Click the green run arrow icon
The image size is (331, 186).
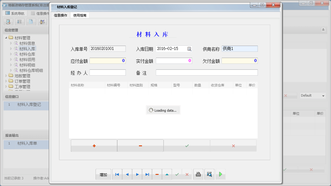coord(220,174)
